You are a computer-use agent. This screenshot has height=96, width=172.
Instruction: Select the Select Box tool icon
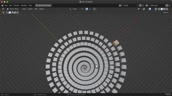coord(3,13)
